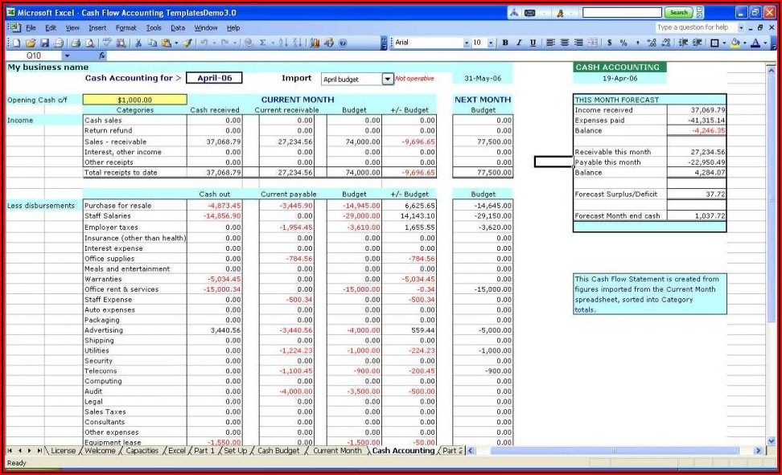Toggle Underline formatting
The height and width of the screenshot is (475, 782).
(533, 43)
